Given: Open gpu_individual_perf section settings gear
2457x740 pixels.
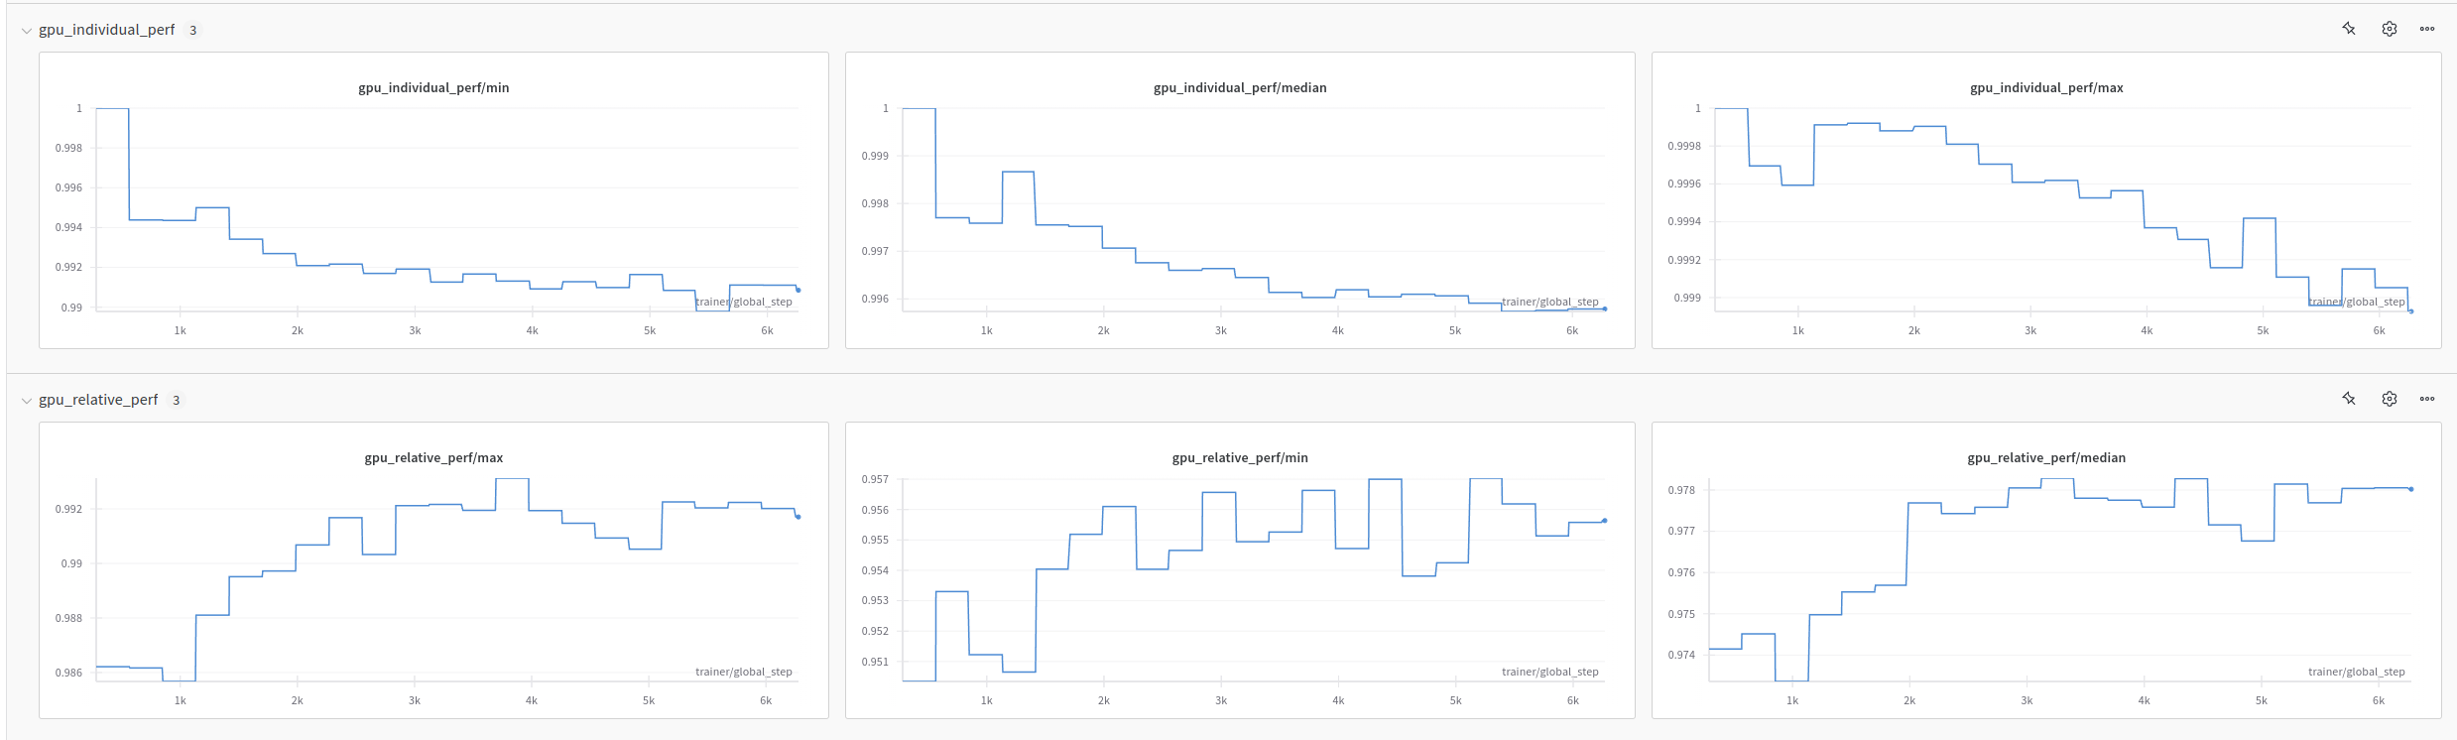Looking at the screenshot, I should point(2390,29).
